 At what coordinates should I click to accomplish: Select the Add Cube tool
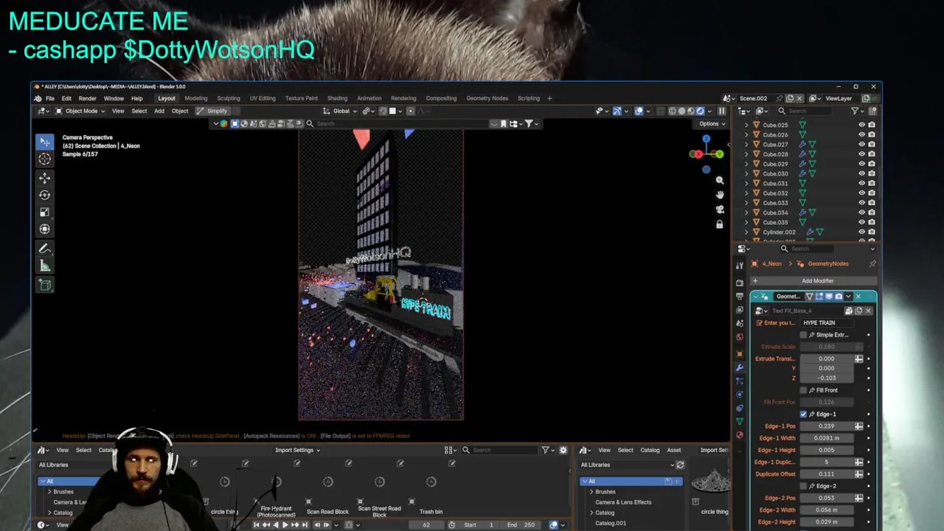point(45,285)
